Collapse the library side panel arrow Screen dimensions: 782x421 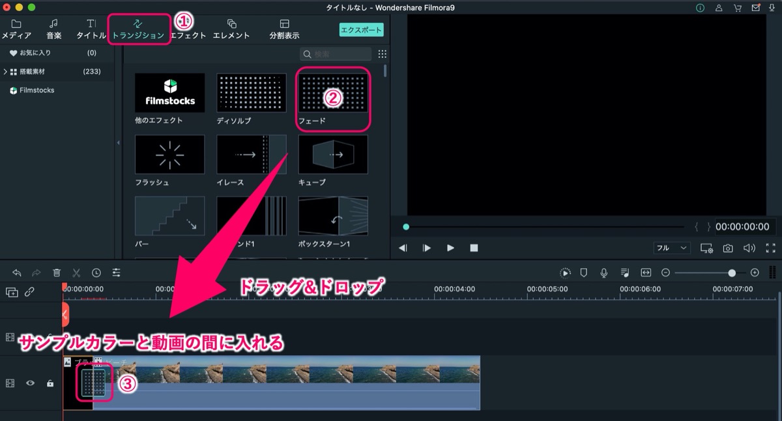pyautogui.click(x=118, y=143)
